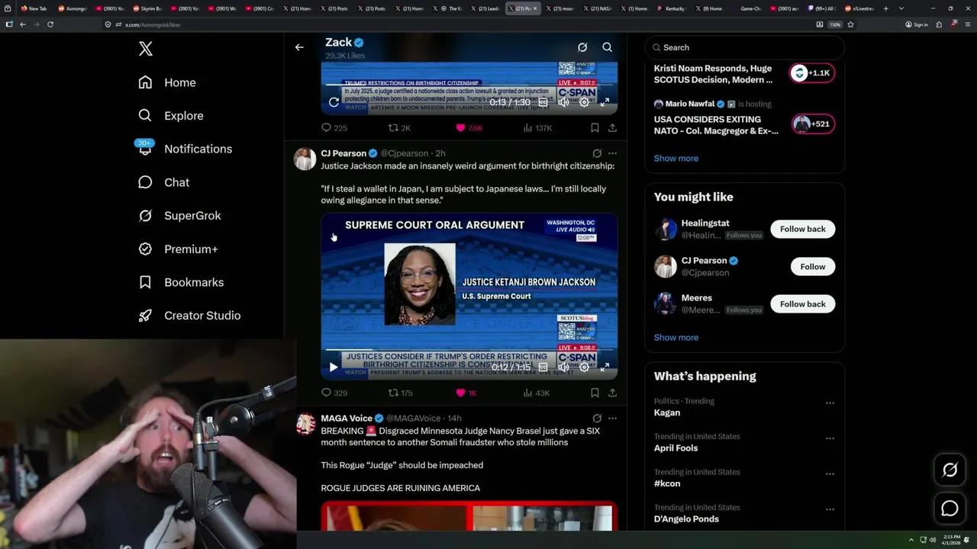Join the space with +521 listeners

(813, 124)
